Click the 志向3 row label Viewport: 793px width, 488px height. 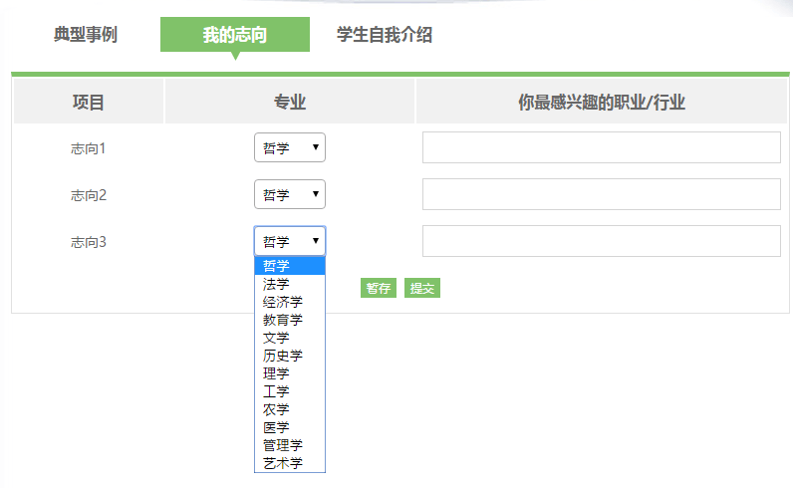(89, 242)
